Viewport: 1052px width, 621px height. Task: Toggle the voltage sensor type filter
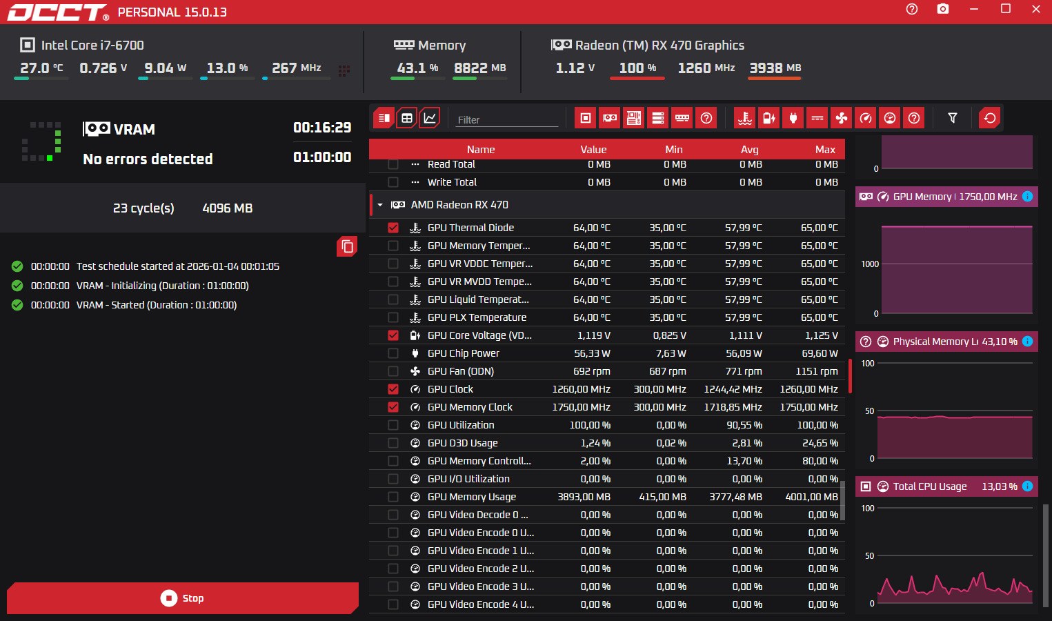click(769, 118)
